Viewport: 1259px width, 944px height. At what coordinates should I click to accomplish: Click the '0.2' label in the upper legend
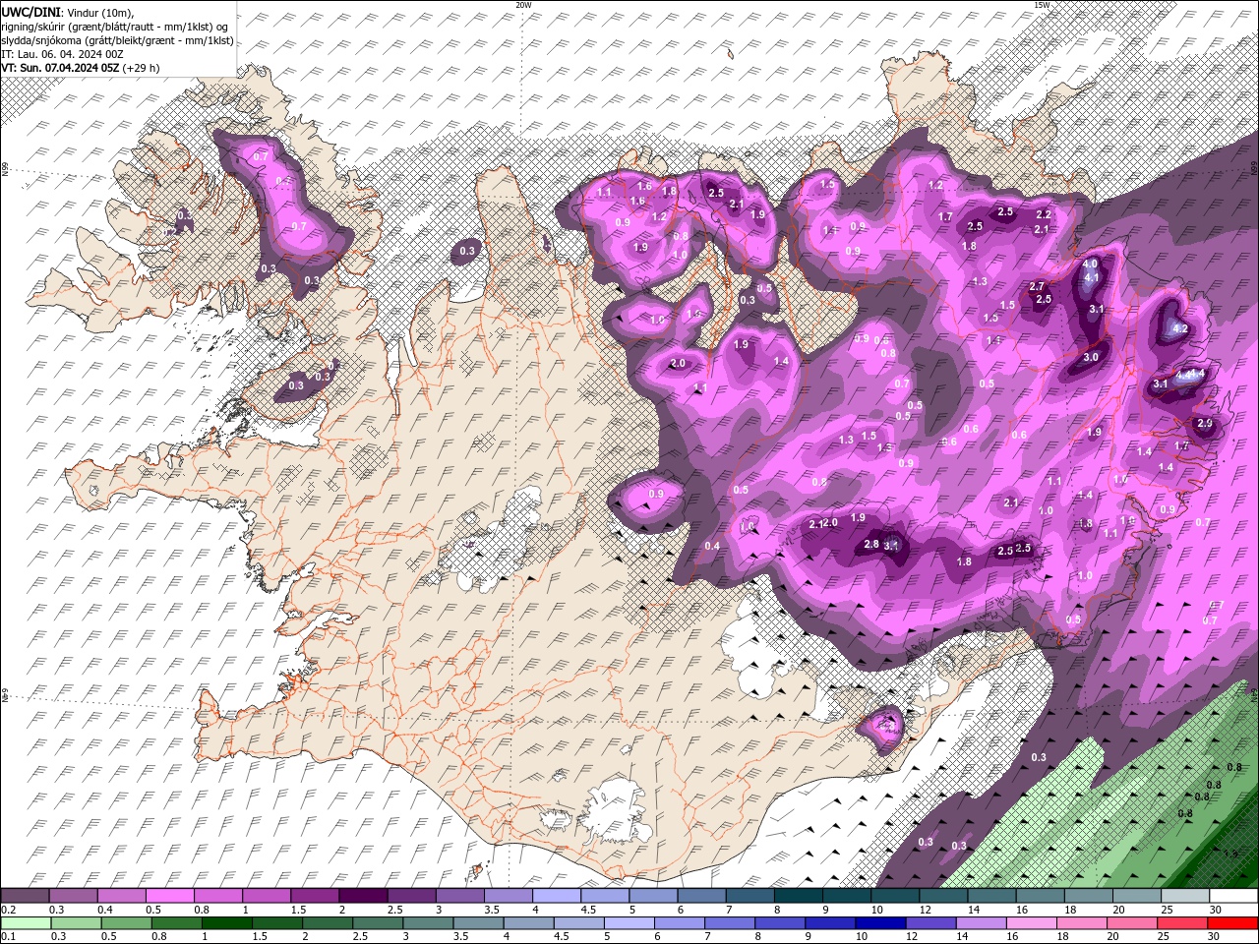click(8, 910)
